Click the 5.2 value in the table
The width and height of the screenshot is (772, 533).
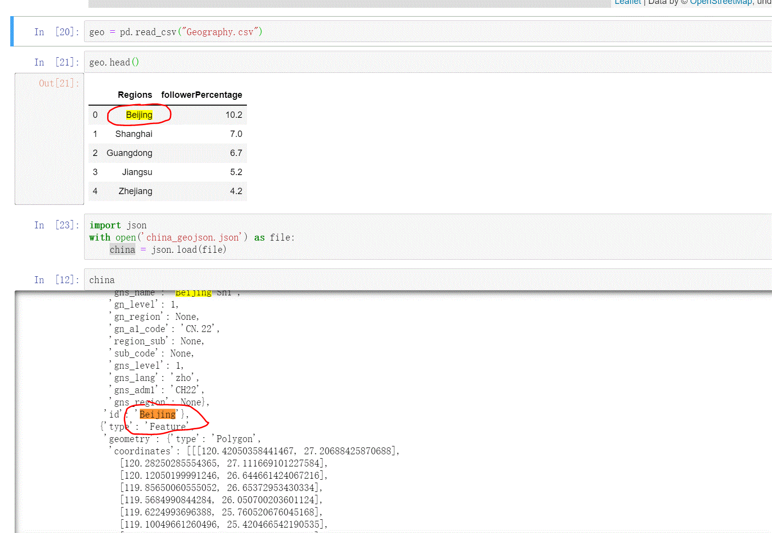click(236, 172)
